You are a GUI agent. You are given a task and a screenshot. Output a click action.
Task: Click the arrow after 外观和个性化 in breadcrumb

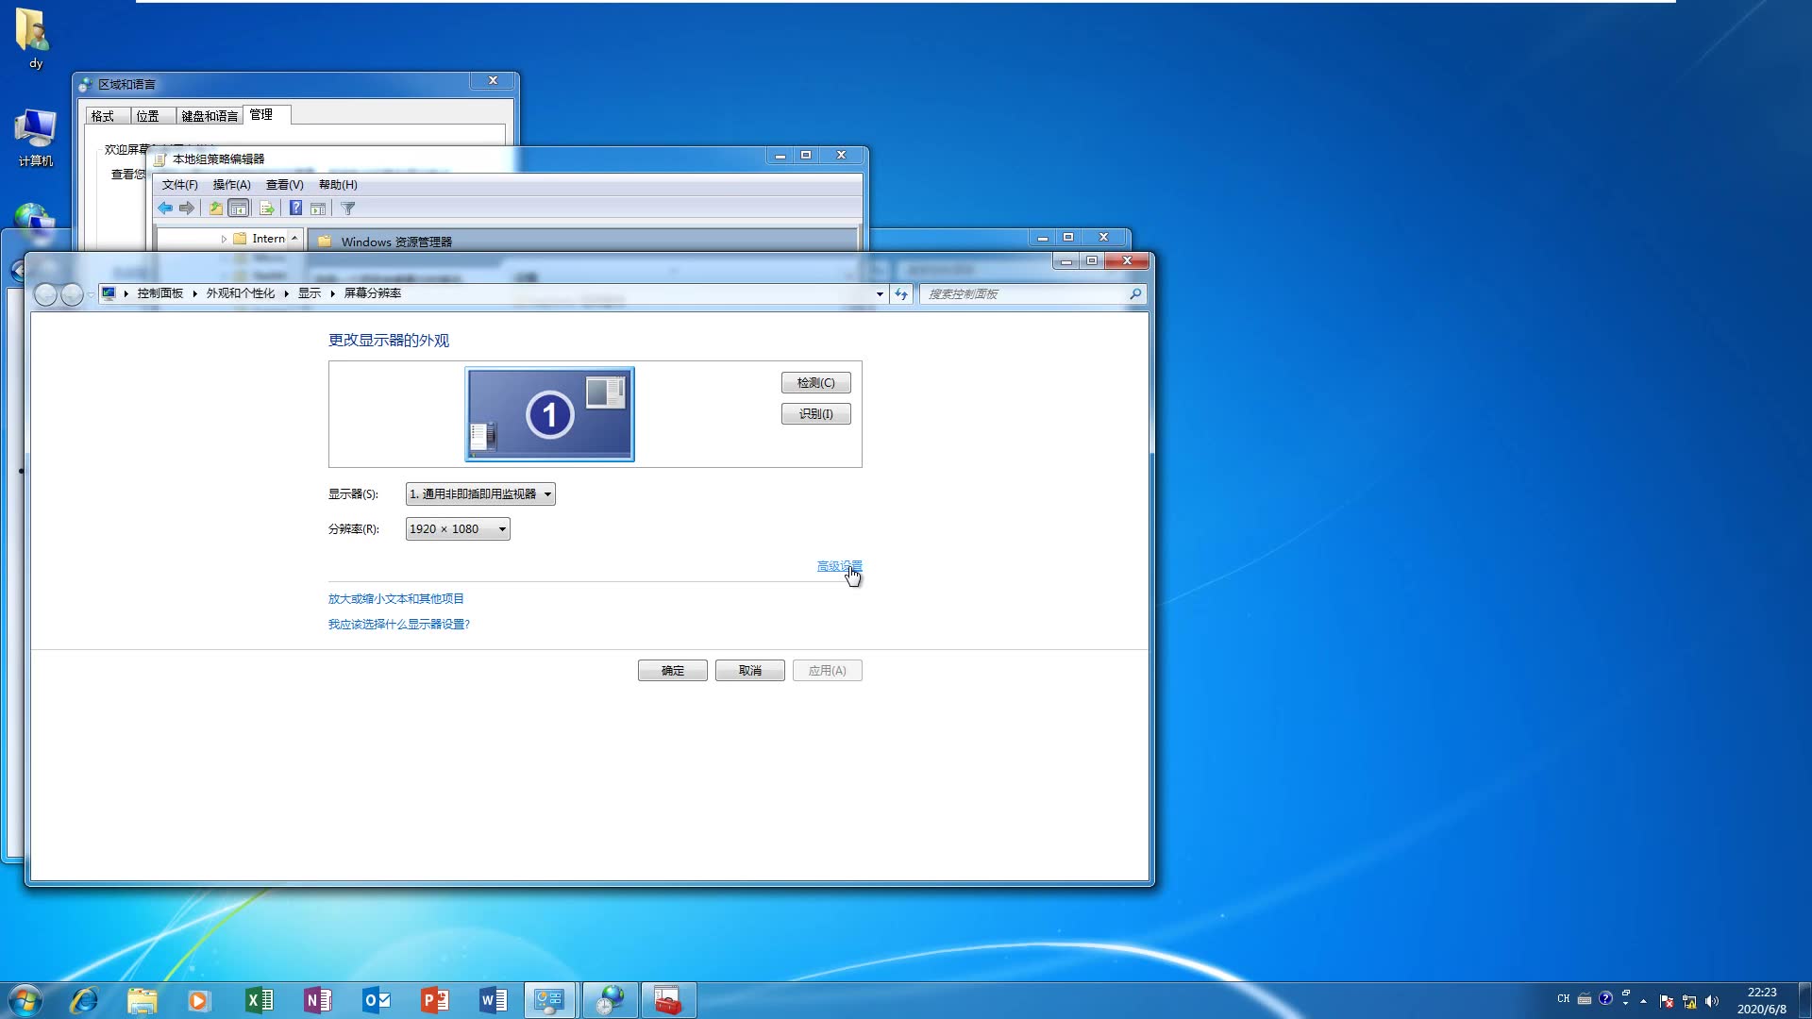(x=286, y=294)
